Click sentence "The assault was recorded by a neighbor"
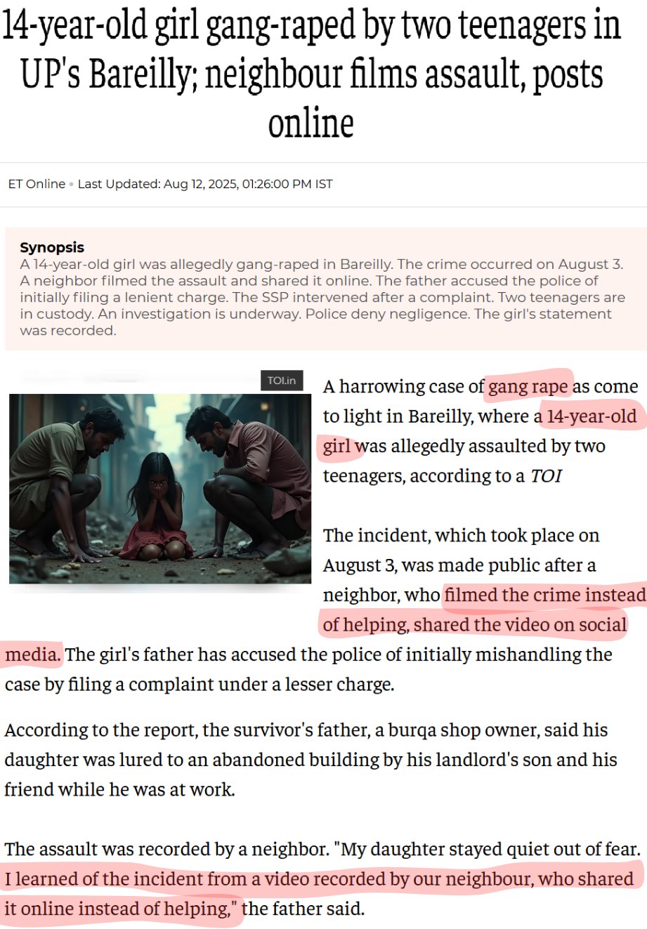Image resolution: width=647 pixels, height=929 pixels. pos(166,849)
